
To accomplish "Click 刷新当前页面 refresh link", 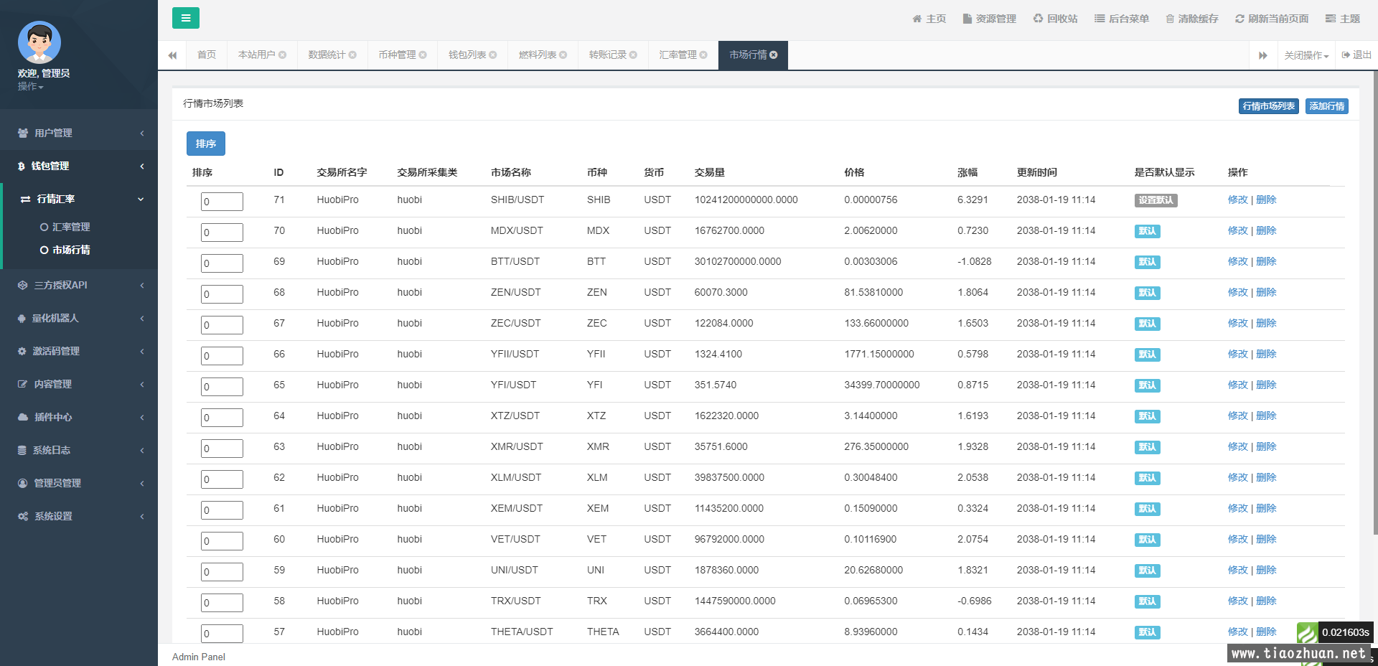I will click(x=1272, y=19).
